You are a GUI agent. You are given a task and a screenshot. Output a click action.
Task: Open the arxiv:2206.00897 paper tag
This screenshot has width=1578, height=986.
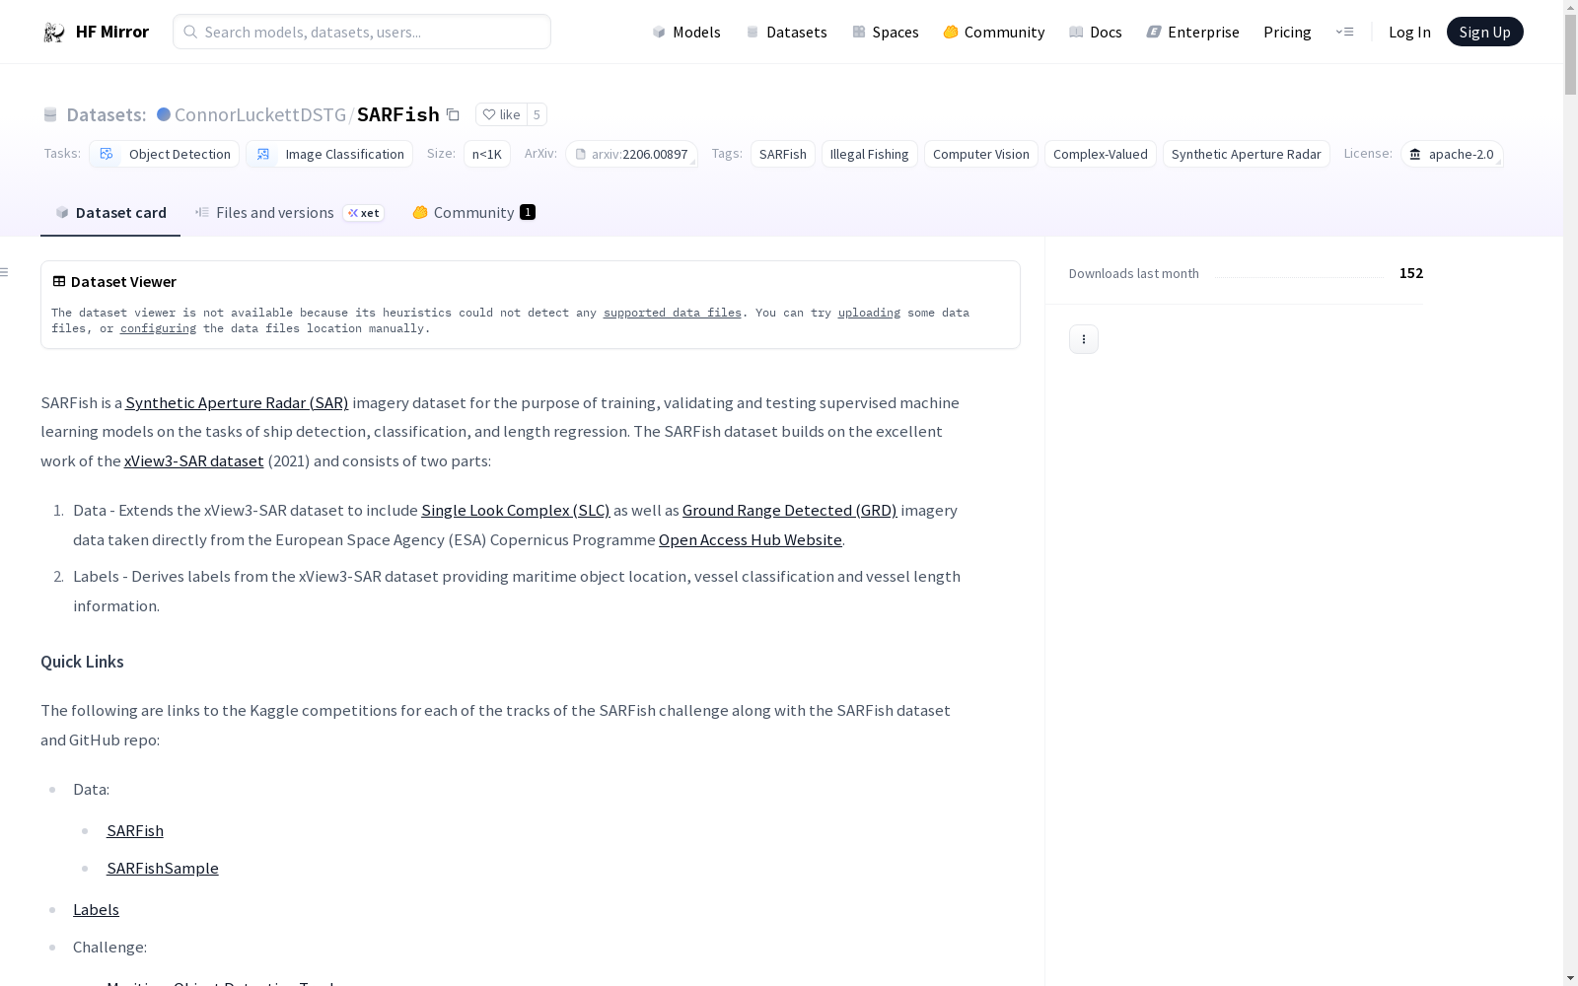point(631,154)
